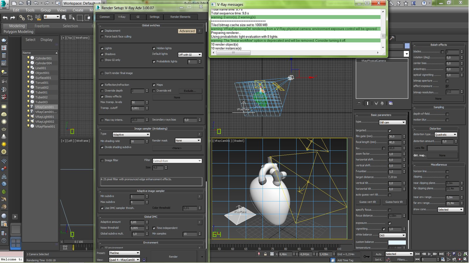Open the white balance D65 dropdown
The height and width of the screenshot is (263, 469).
(x=392, y=236)
